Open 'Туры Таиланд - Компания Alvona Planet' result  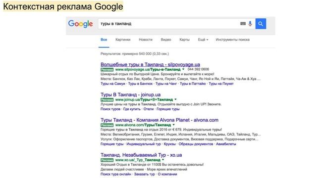[159, 120]
